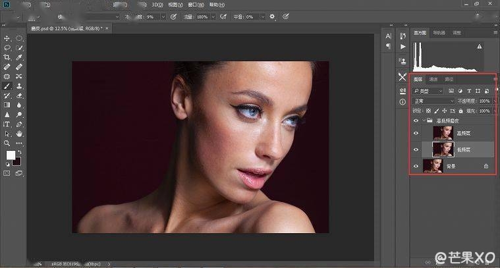Select the Spot Healing Brush tool
The width and height of the screenshot is (500, 268).
(7, 67)
